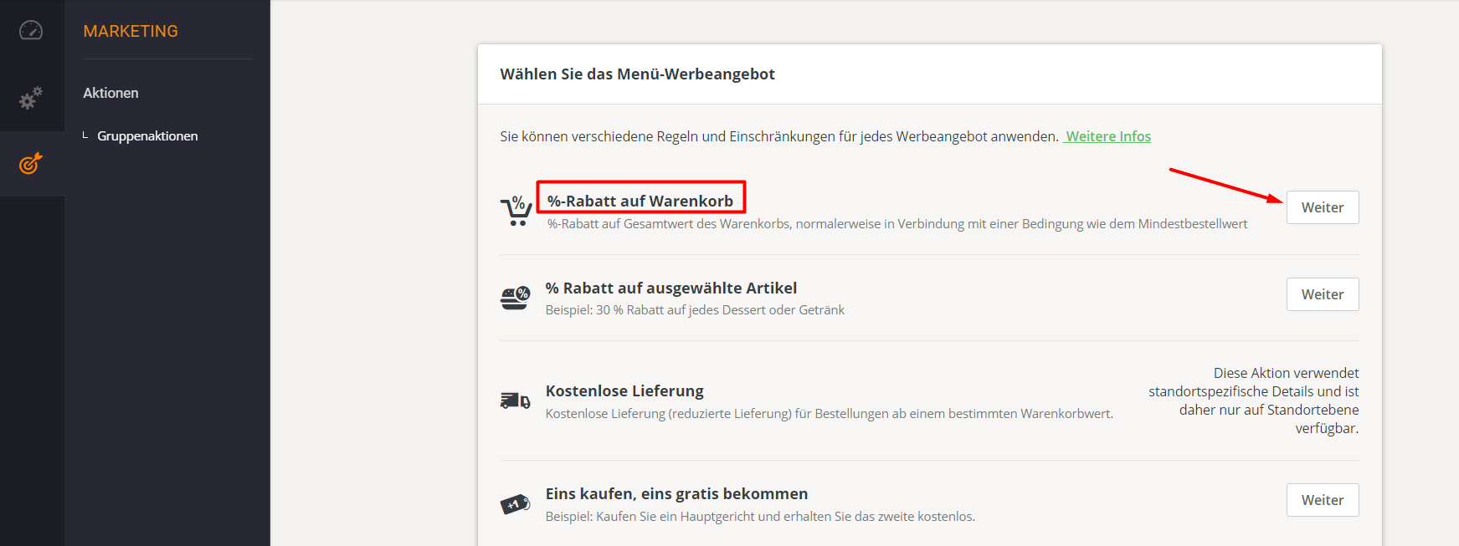Select % Rabatt auf ausgewählte Artikel title
The height and width of the screenshot is (546, 1459).
click(671, 288)
